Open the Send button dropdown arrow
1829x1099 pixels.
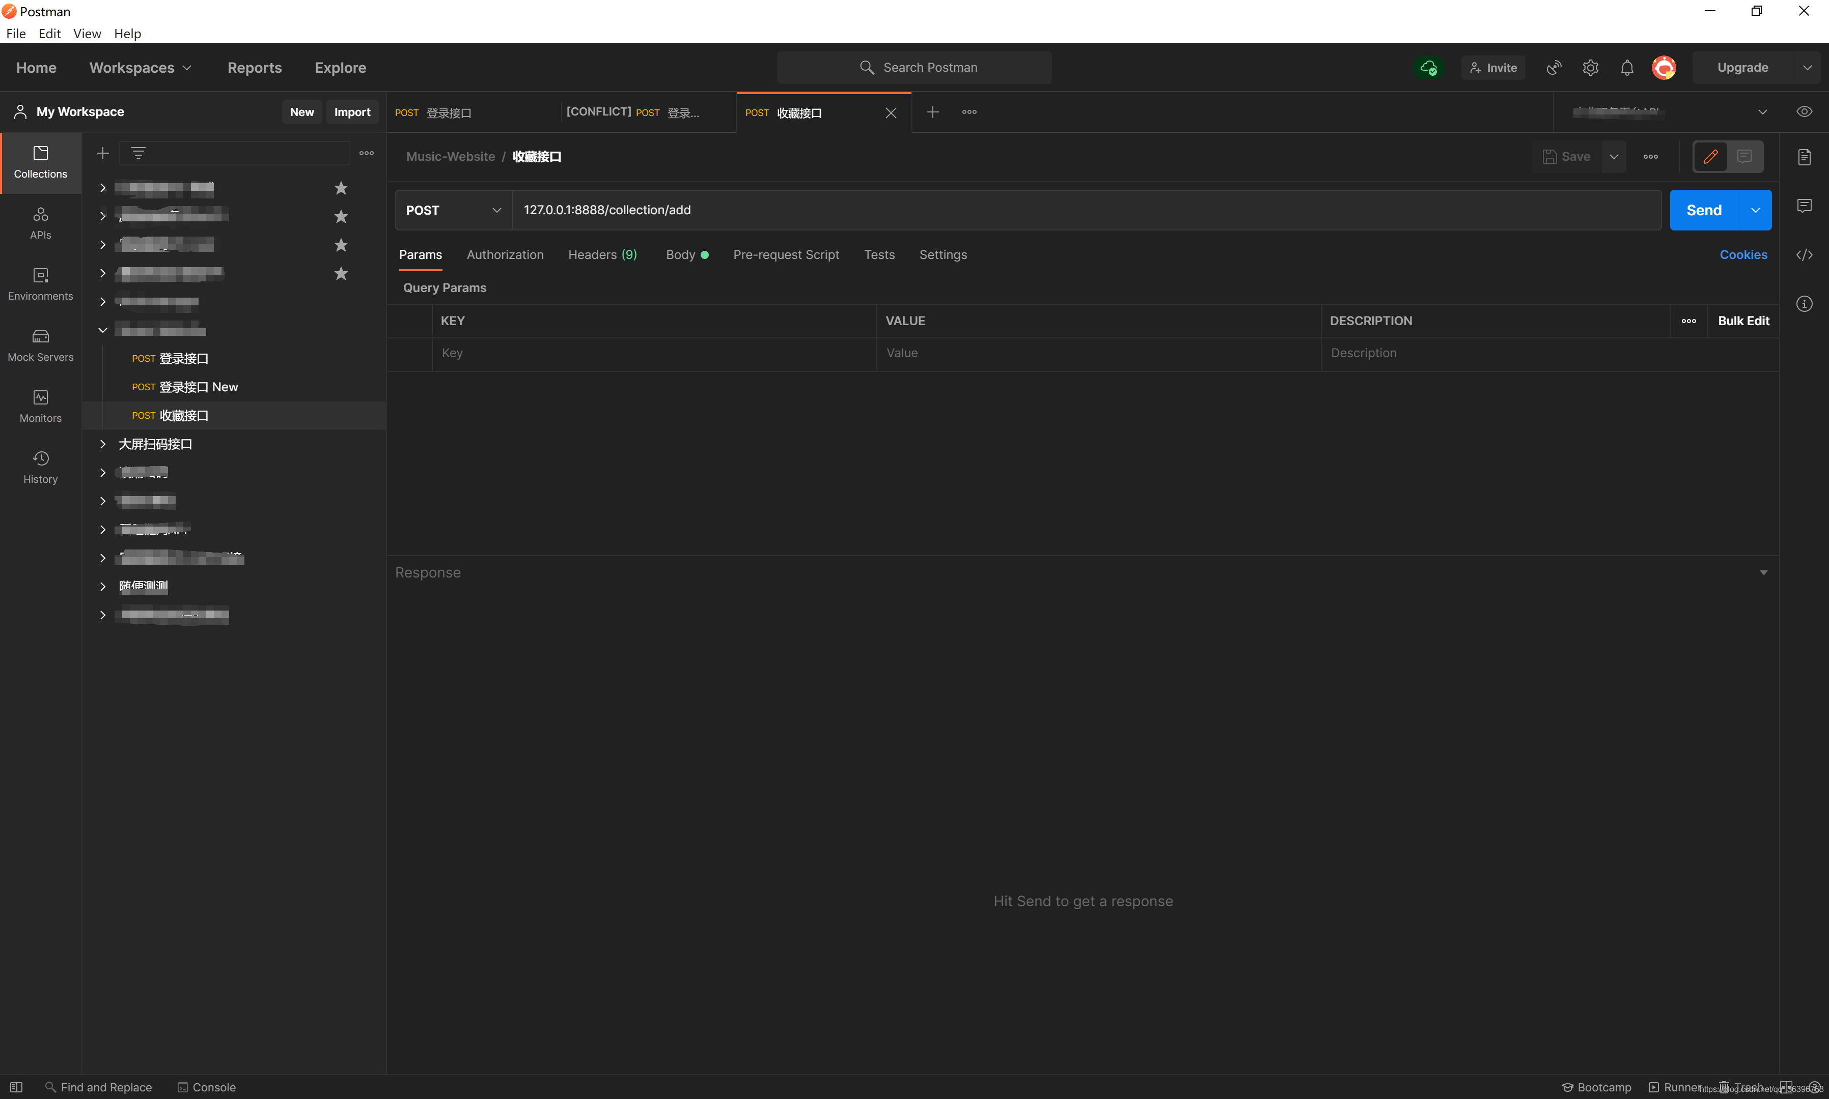click(x=1756, y=210)
